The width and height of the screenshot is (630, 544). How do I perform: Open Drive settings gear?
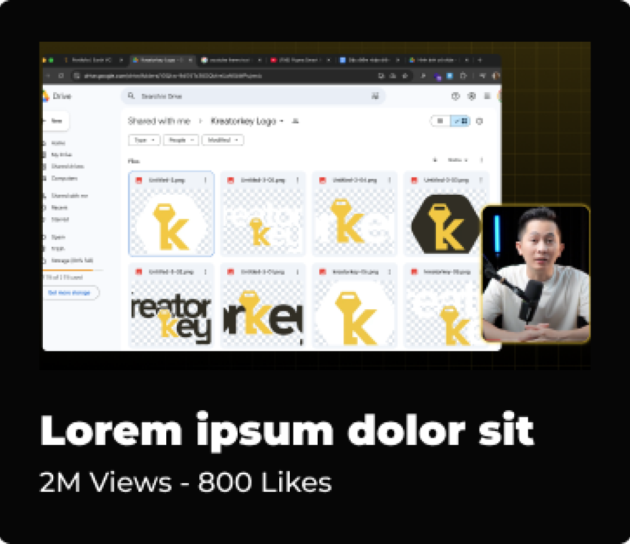point(472,96)
